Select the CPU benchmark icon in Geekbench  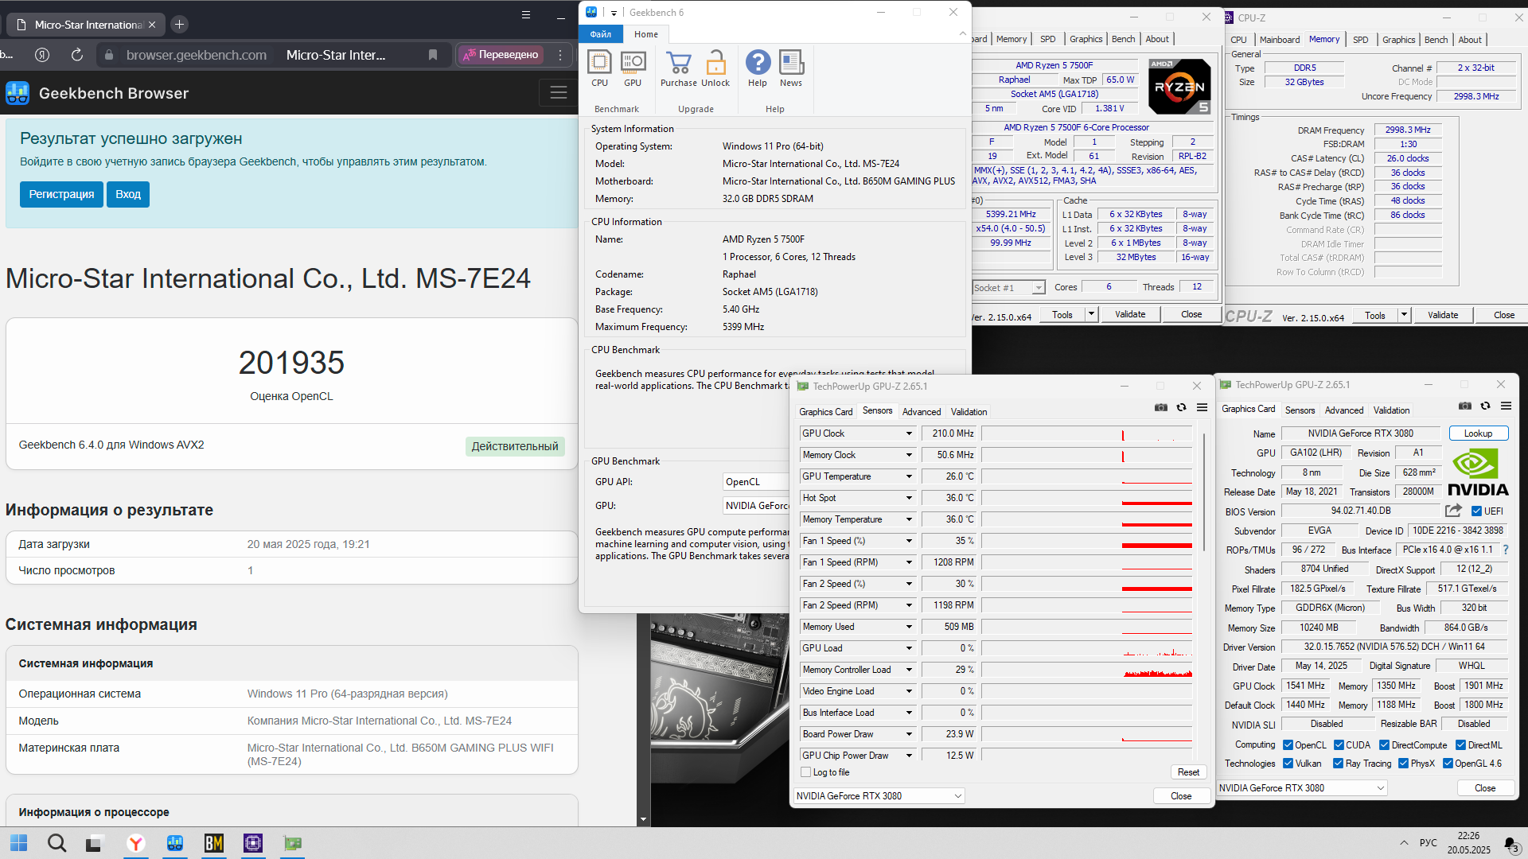point(599,68)
